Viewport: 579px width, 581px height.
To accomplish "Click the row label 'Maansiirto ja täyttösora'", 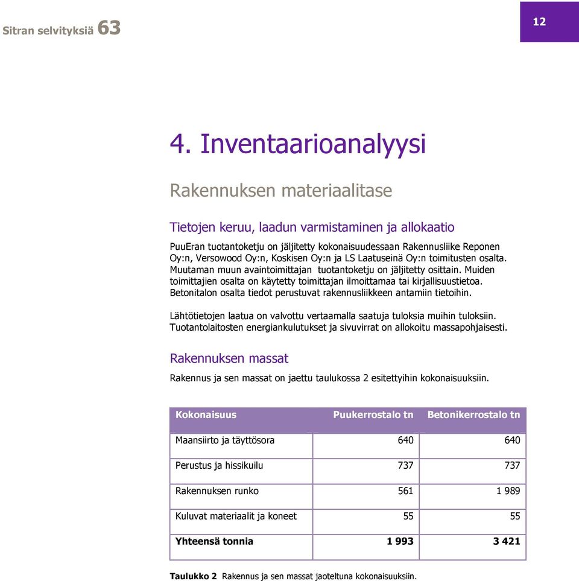I will point(225,440).
